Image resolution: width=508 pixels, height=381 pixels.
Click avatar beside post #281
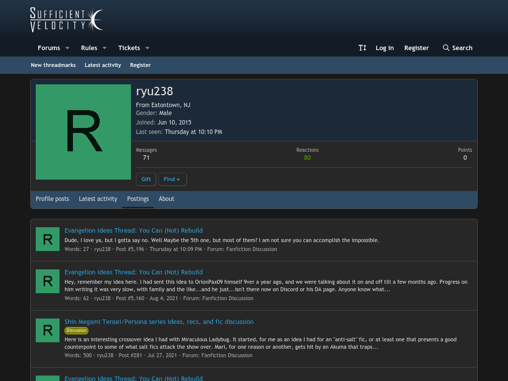point(48,330)
